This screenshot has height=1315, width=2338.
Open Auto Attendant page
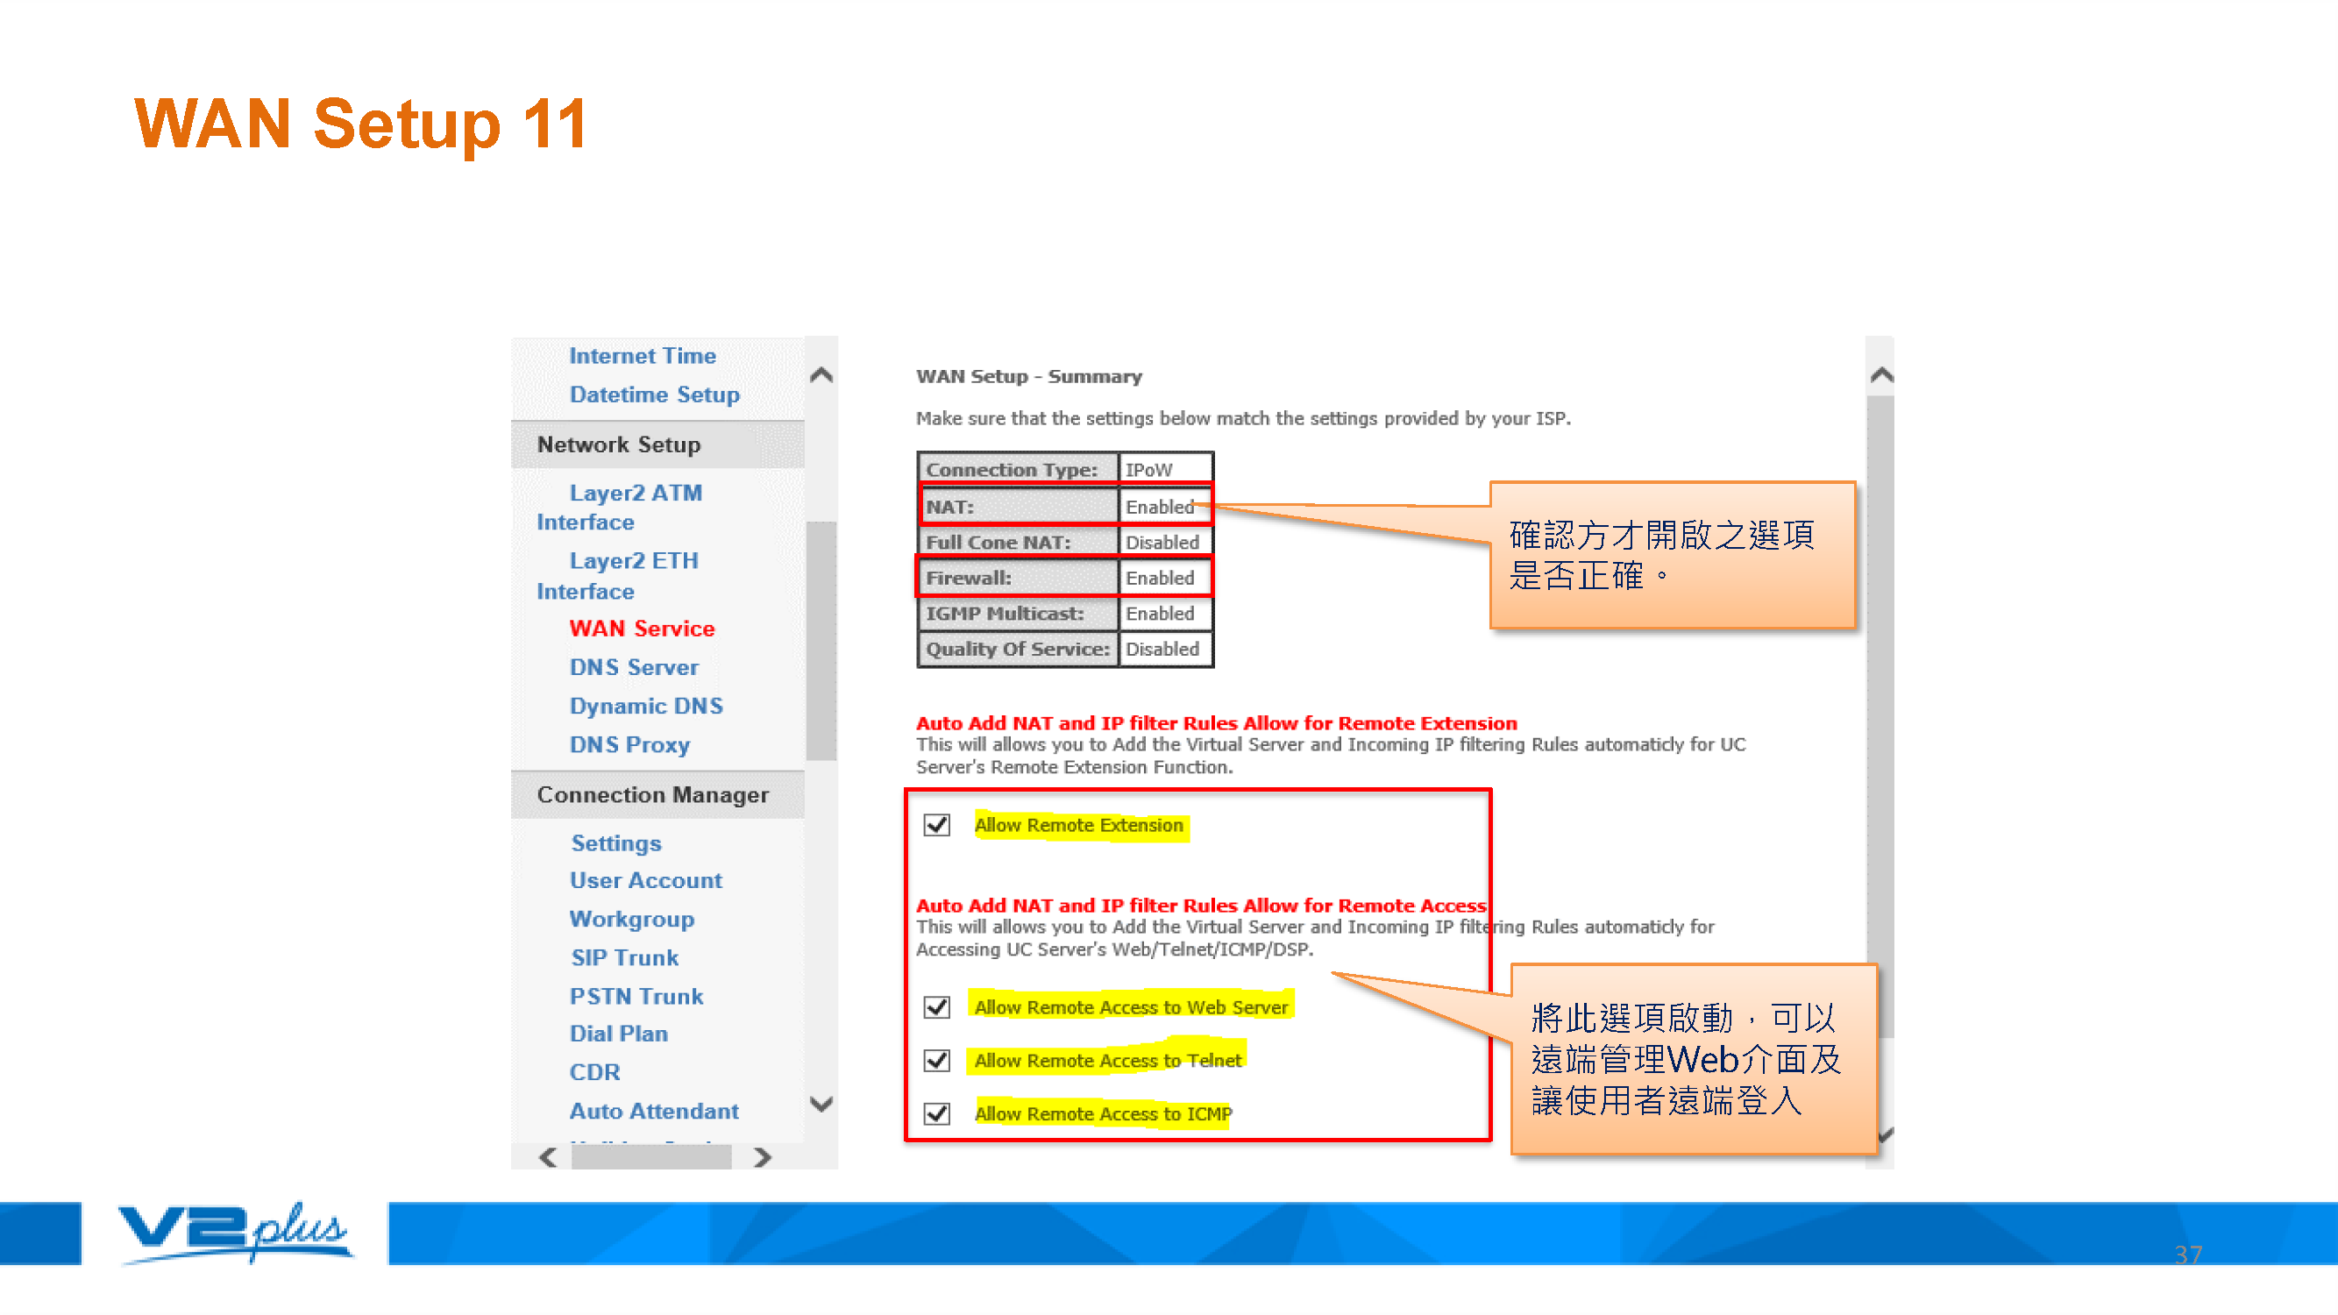pos(653,1112)
